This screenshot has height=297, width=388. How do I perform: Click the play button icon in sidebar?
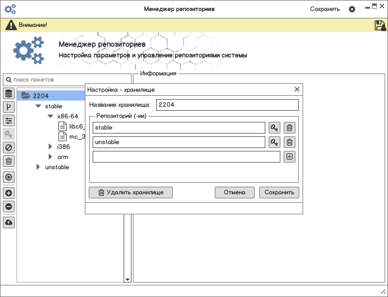tap(9, 177)
